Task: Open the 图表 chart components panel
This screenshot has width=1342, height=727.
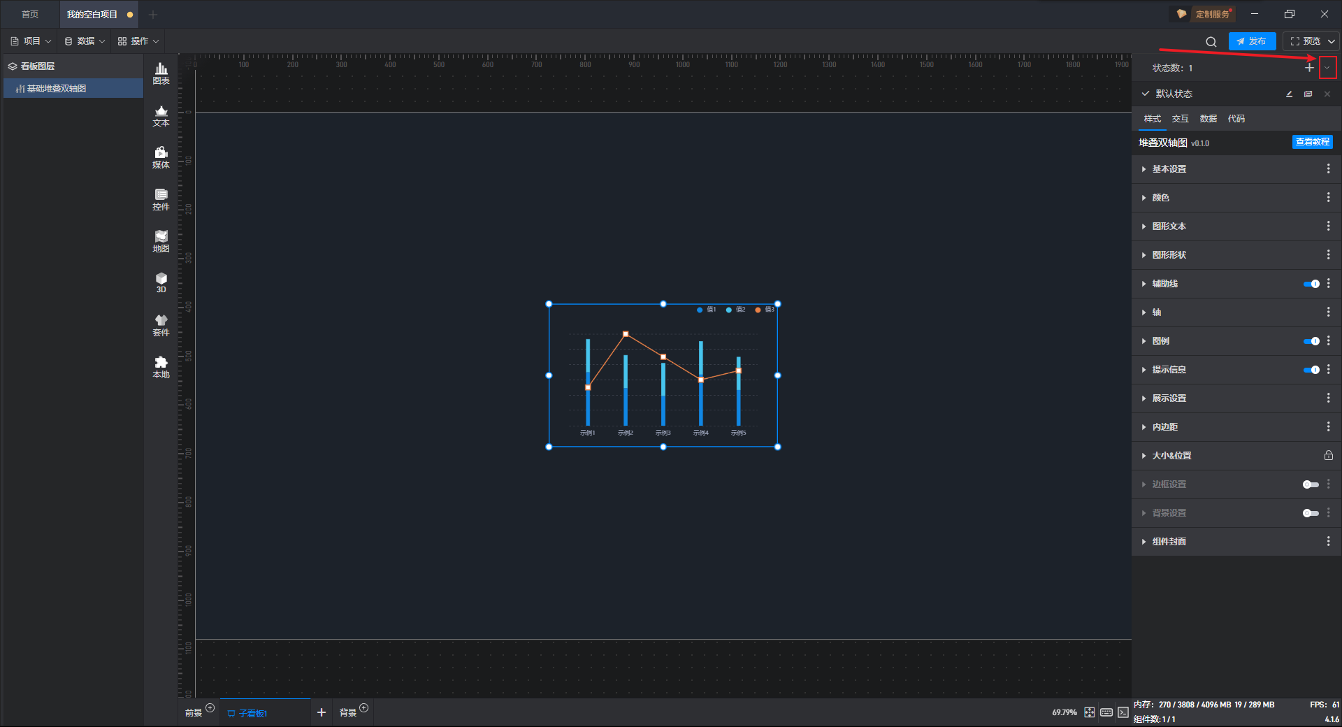Action: point(161,73)
